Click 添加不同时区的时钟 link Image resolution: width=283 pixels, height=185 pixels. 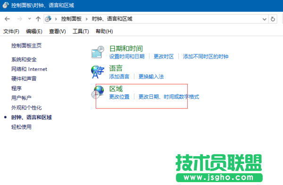(206, 57)
